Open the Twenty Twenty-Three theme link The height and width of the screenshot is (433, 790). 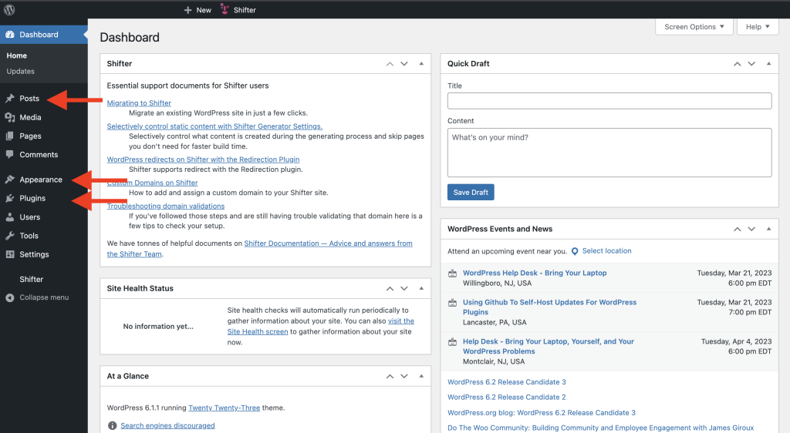[225, 408]
